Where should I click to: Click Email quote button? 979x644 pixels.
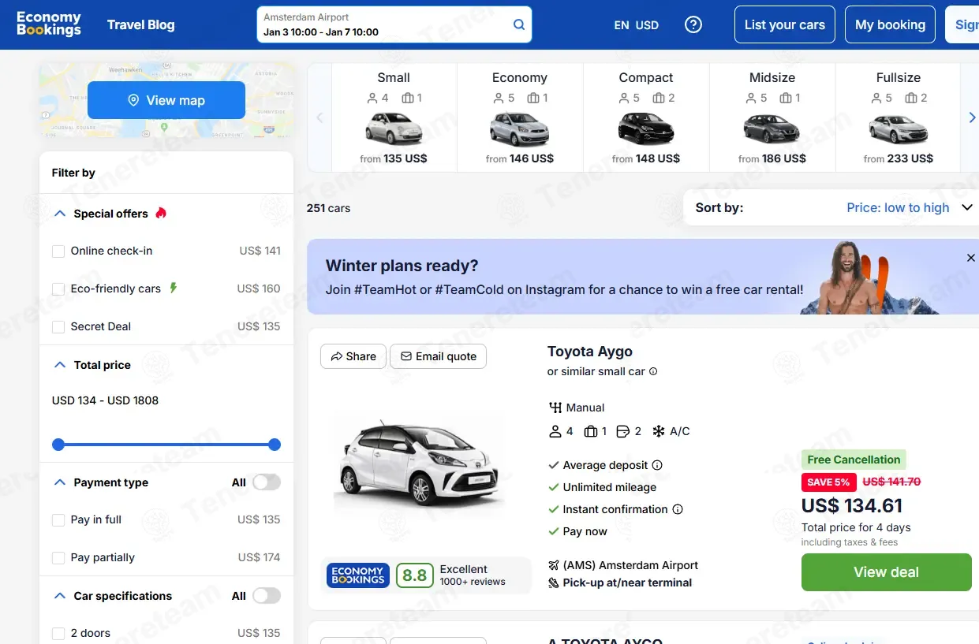coord(439,356)
